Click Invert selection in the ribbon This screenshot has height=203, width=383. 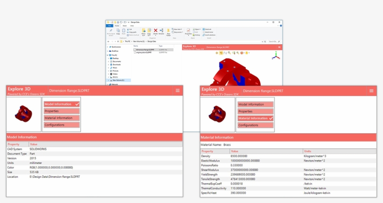pyautogui.click(x=209, y=35)
